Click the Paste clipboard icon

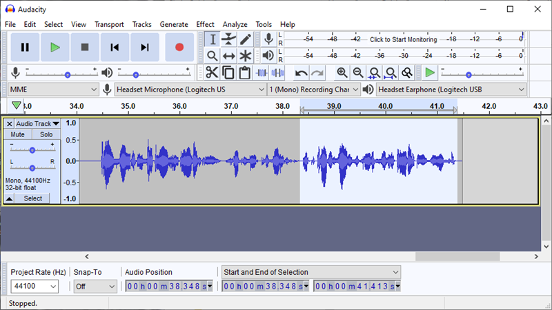(x=244, y=73)
